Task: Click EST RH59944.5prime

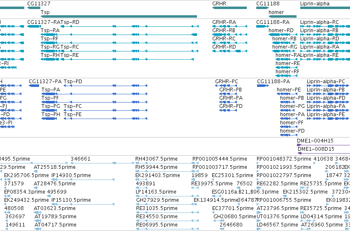Action: (156, 167)
